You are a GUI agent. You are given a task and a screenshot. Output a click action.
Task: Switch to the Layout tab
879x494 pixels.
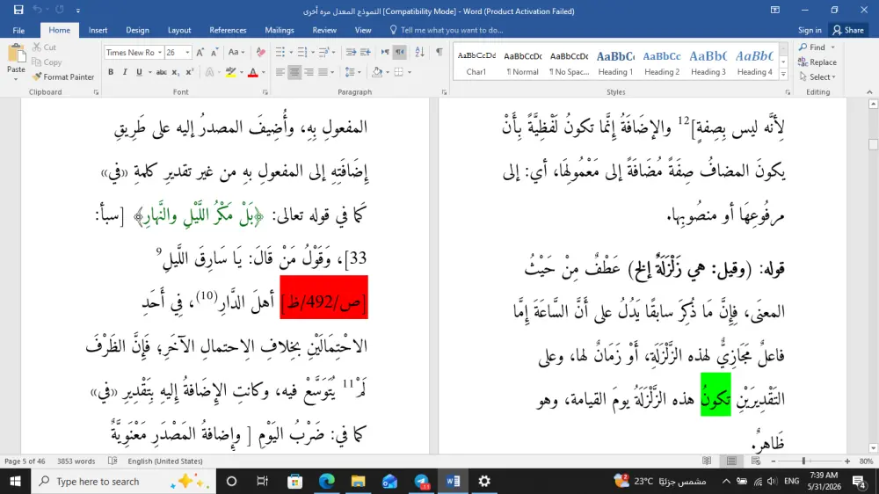(x=179, y=30)
